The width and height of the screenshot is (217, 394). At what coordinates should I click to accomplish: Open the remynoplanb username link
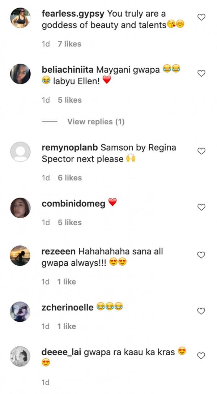tap(70, 147)
